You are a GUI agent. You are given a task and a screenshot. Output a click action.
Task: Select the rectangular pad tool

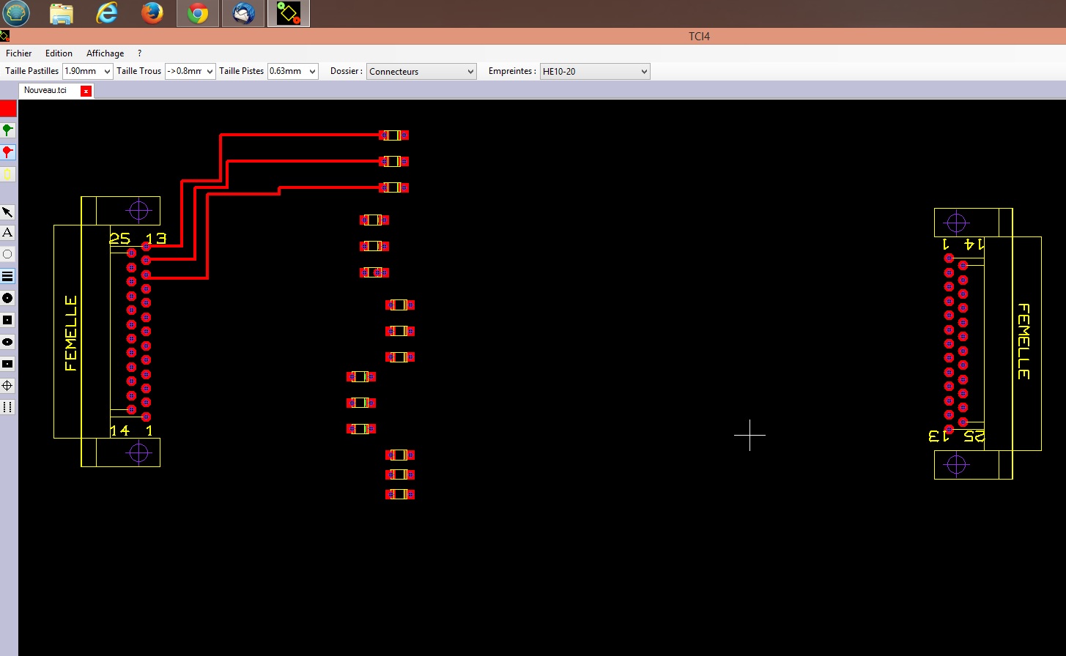coord(7,364)
